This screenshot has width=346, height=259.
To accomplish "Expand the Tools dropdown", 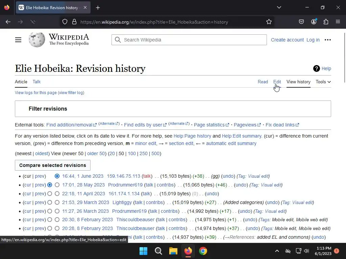I will click(x=323, y=82).
